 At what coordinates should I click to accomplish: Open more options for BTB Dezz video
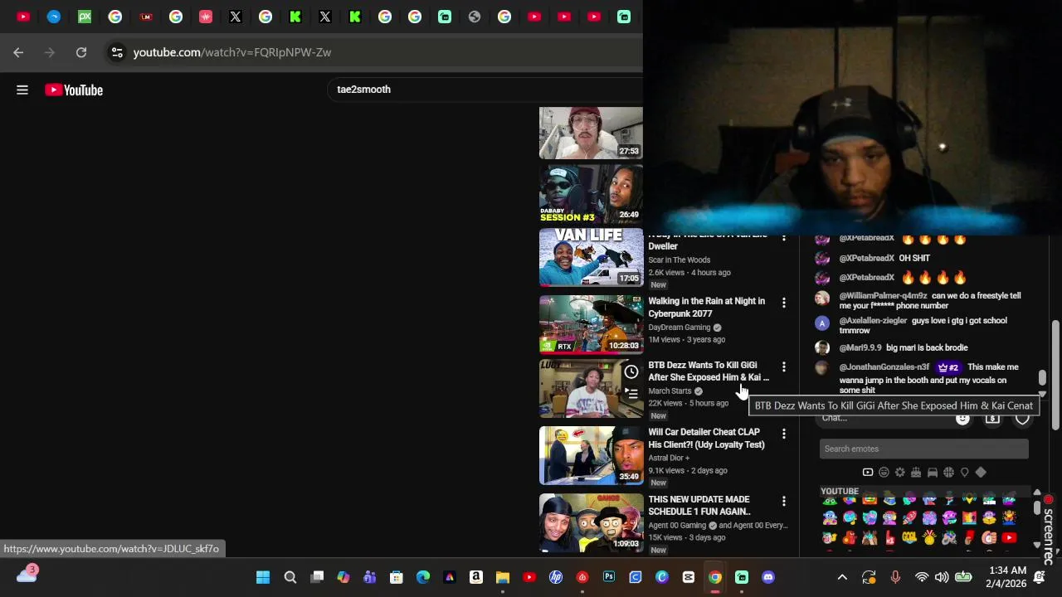(x=783, y=366)
